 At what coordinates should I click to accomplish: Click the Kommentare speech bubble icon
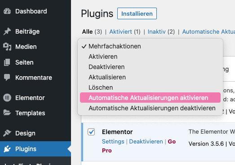coord(7,77)
